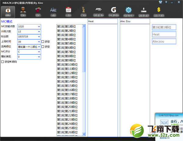Click the shirt skin icon in title bar
183x141 pixels.
point(160,2)
